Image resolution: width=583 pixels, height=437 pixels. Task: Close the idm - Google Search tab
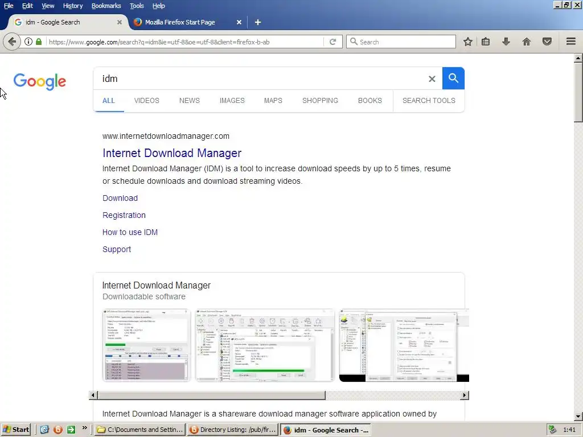120,22
